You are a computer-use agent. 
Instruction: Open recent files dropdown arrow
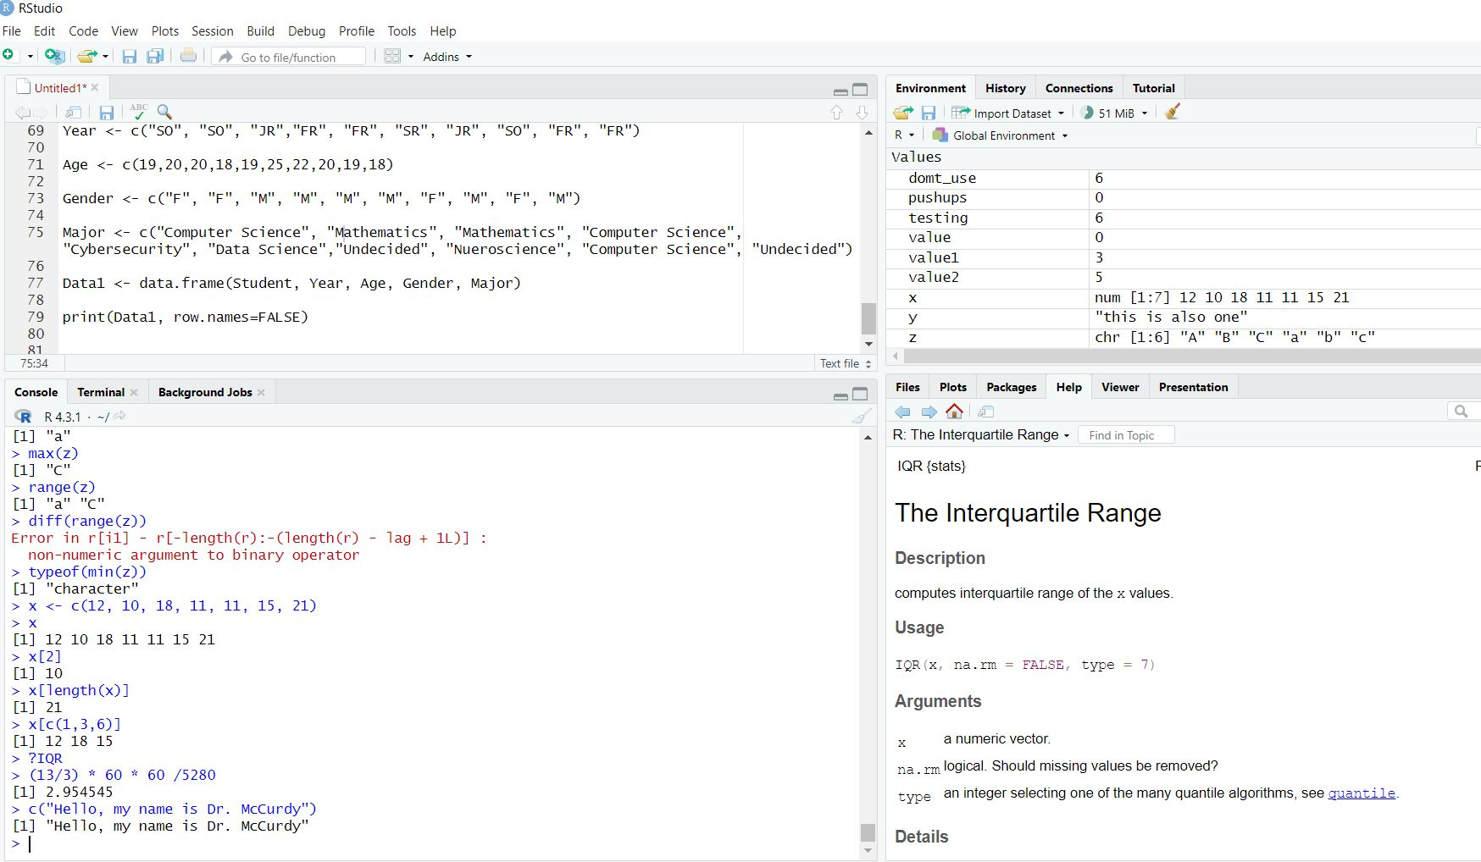[x=105, y=57]
